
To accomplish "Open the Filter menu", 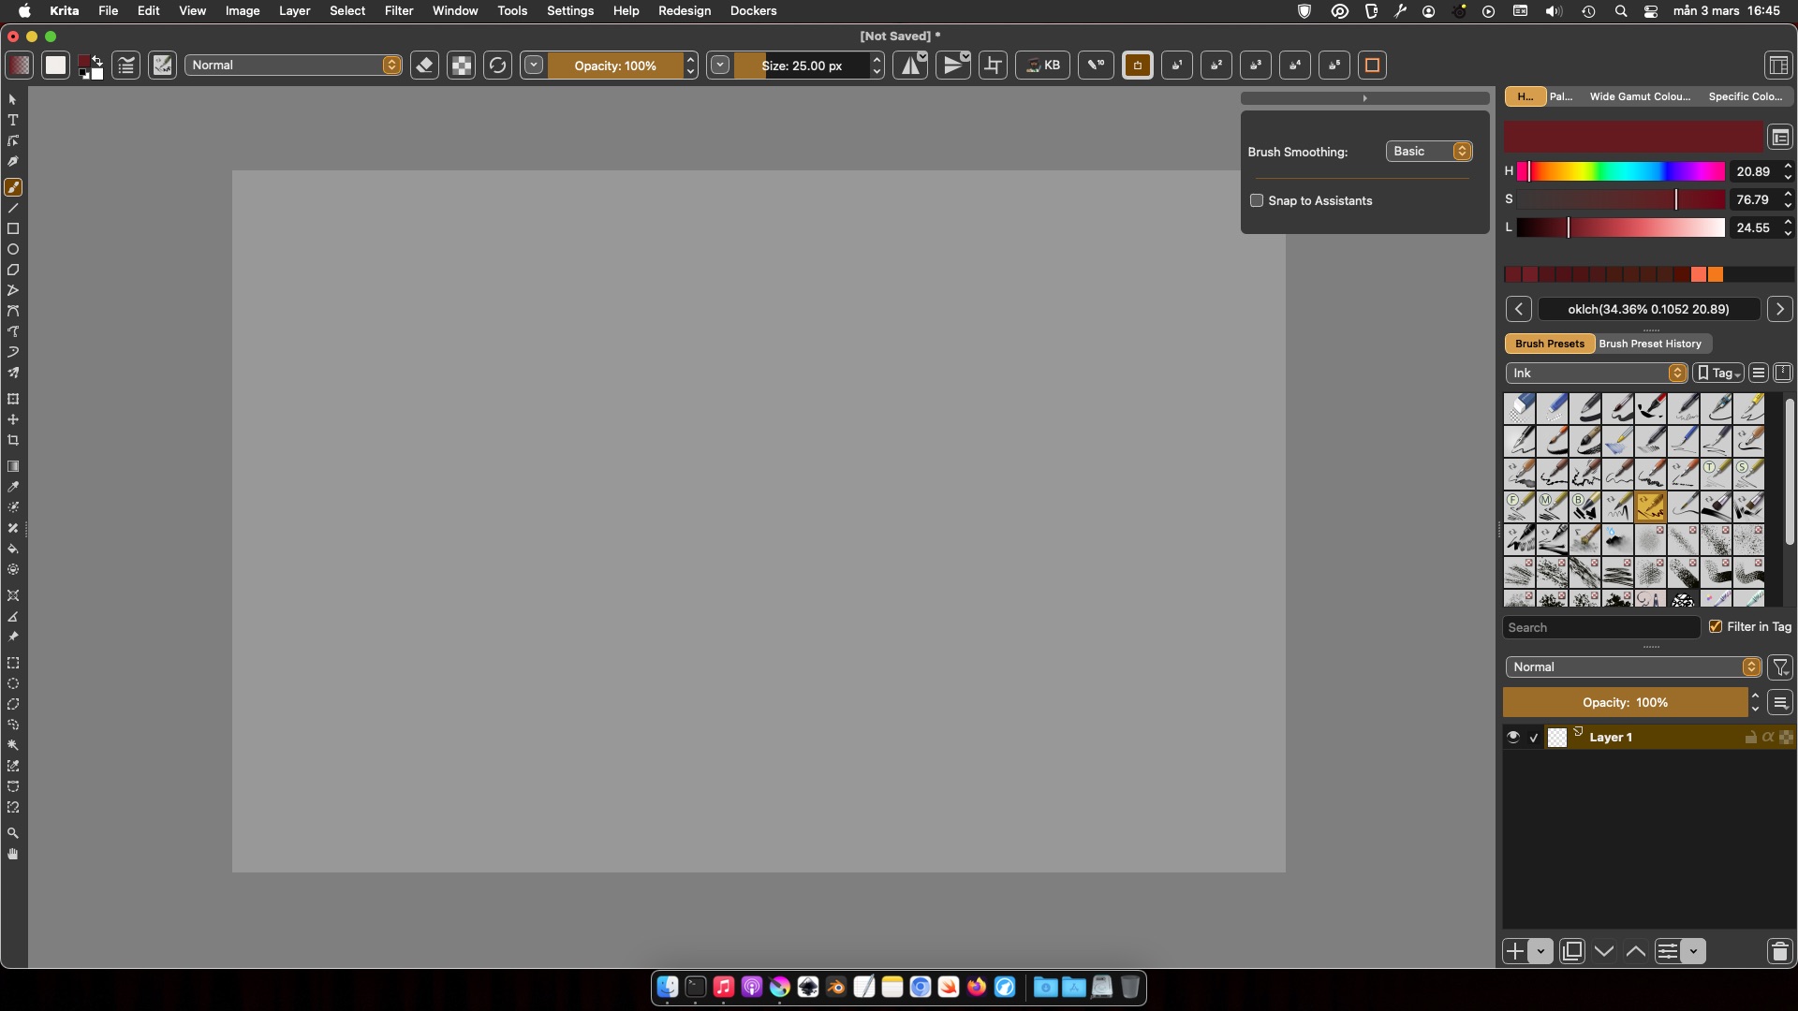I will coord(399,10).
